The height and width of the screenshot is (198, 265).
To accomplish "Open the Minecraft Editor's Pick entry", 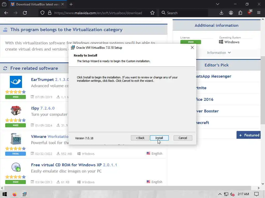I will click(203, 122).
